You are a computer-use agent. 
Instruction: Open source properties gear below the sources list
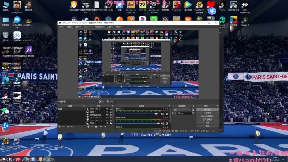coord(96,127)
